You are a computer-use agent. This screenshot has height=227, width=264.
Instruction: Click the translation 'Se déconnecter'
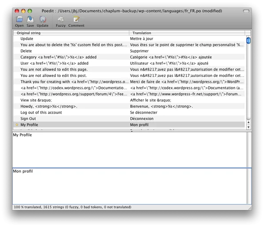click(x=144, y=113)
